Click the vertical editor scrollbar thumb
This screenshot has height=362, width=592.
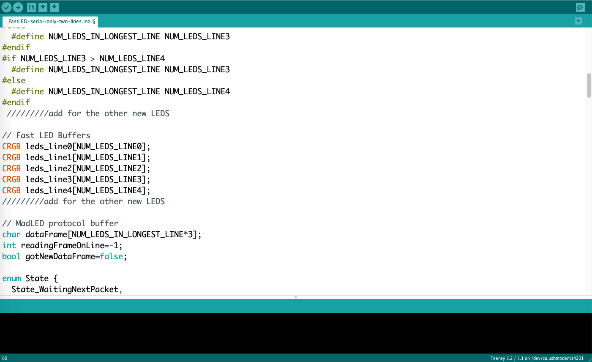click(589, 85)
